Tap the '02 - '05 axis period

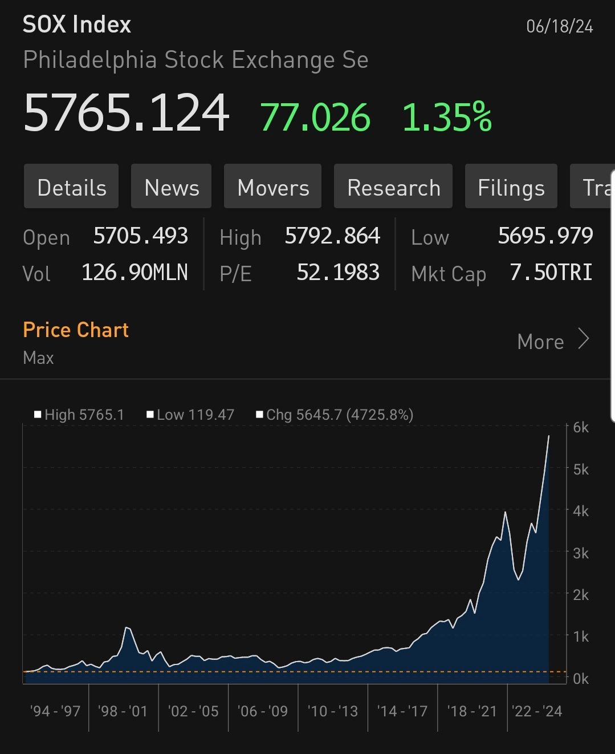[193, 711]
